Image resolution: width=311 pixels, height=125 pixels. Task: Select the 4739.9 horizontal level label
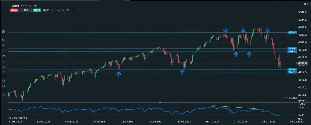click(x=292, y=32)
